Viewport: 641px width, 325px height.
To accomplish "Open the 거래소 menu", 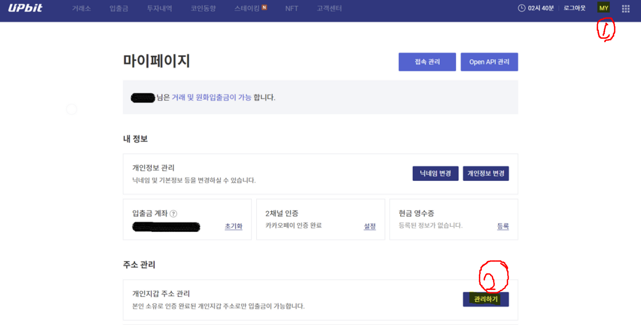I will pyautogui.click(x=81, y=8).
